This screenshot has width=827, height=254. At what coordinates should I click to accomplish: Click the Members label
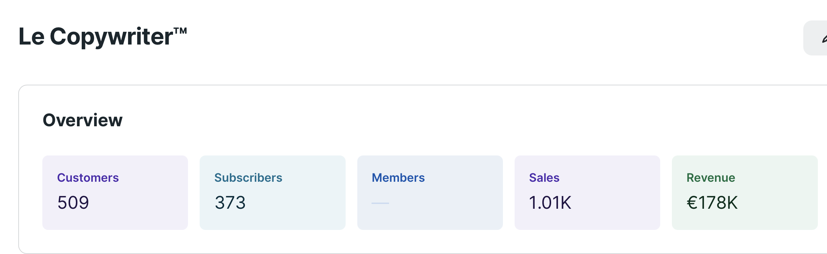(398, 178)
